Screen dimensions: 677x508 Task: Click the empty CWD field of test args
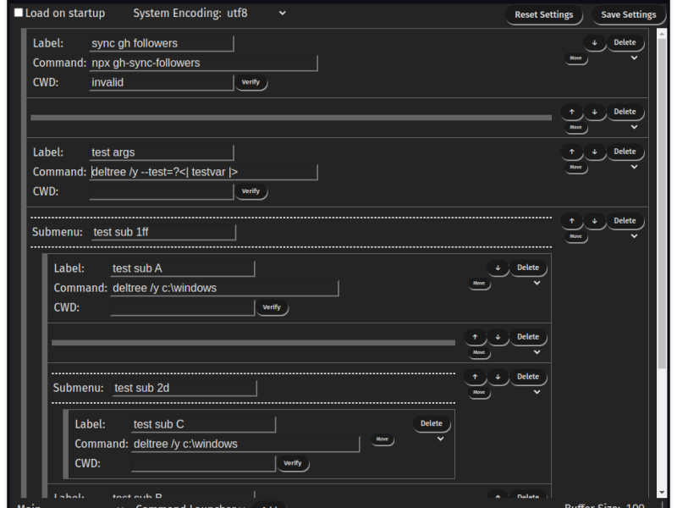(x=162, y=192)
